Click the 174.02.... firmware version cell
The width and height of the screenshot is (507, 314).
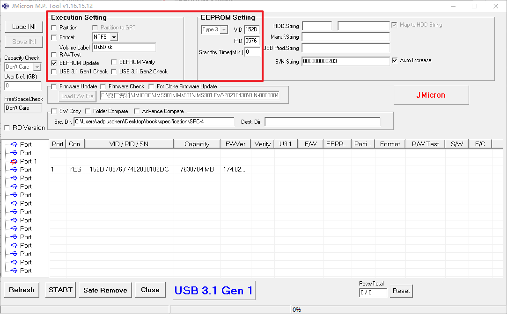(235, 170)
